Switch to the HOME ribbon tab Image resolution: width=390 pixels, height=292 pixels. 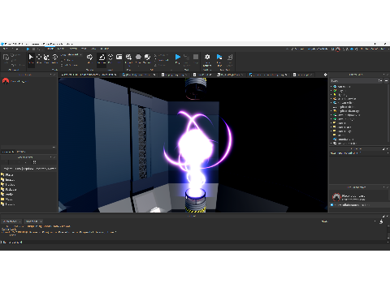coord(50,49)
